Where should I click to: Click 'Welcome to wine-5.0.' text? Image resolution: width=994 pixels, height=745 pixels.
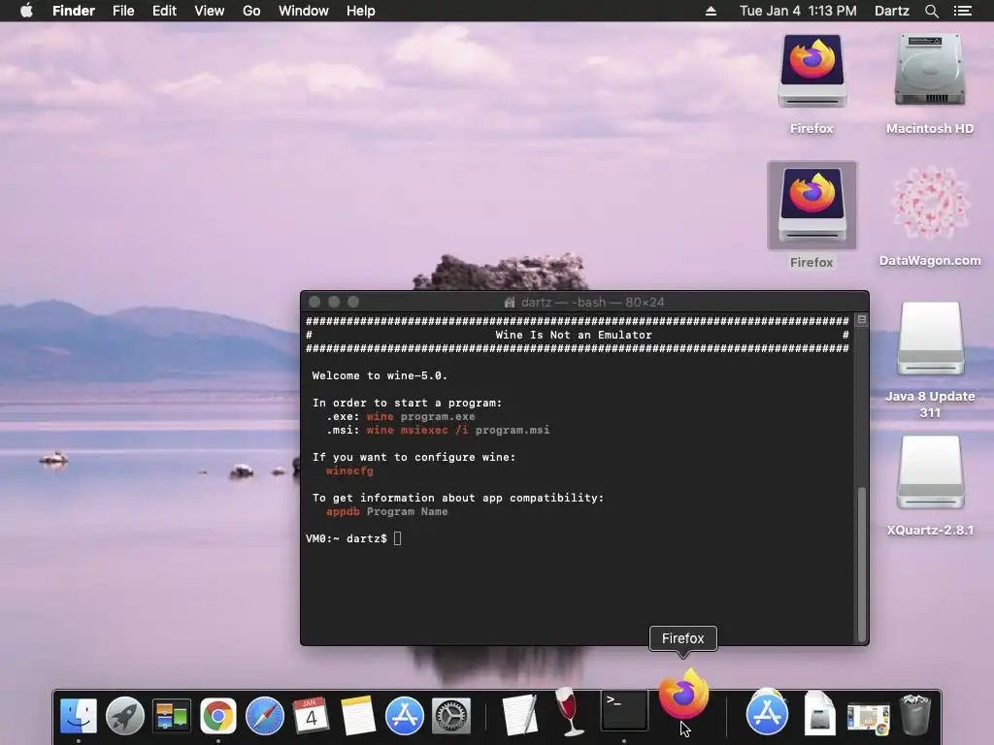(380, 375)
